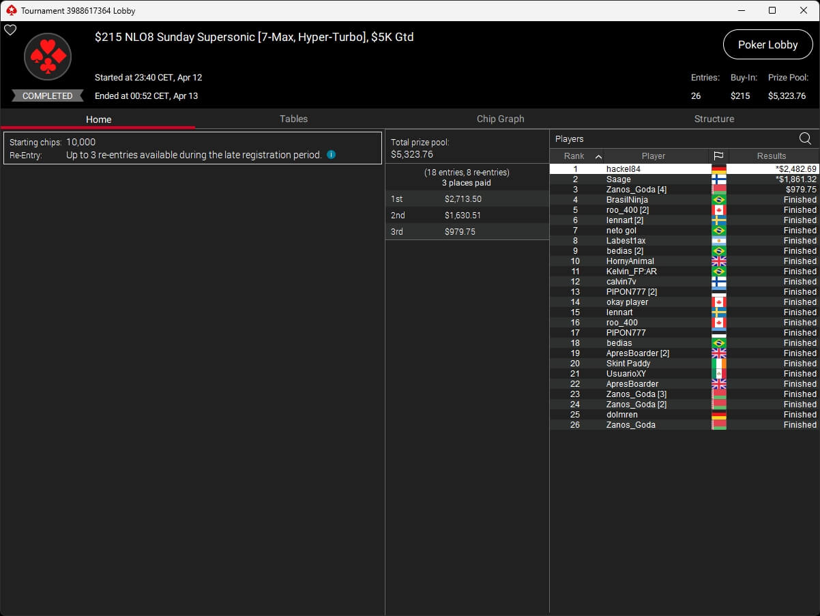The width and height of the screenshot is (820, 616).
Task: Click the favorite heart icon
Action: (x=10, y=30)
